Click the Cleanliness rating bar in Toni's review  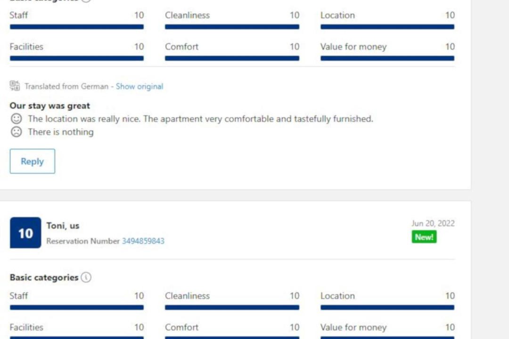[x=232, y=307]
